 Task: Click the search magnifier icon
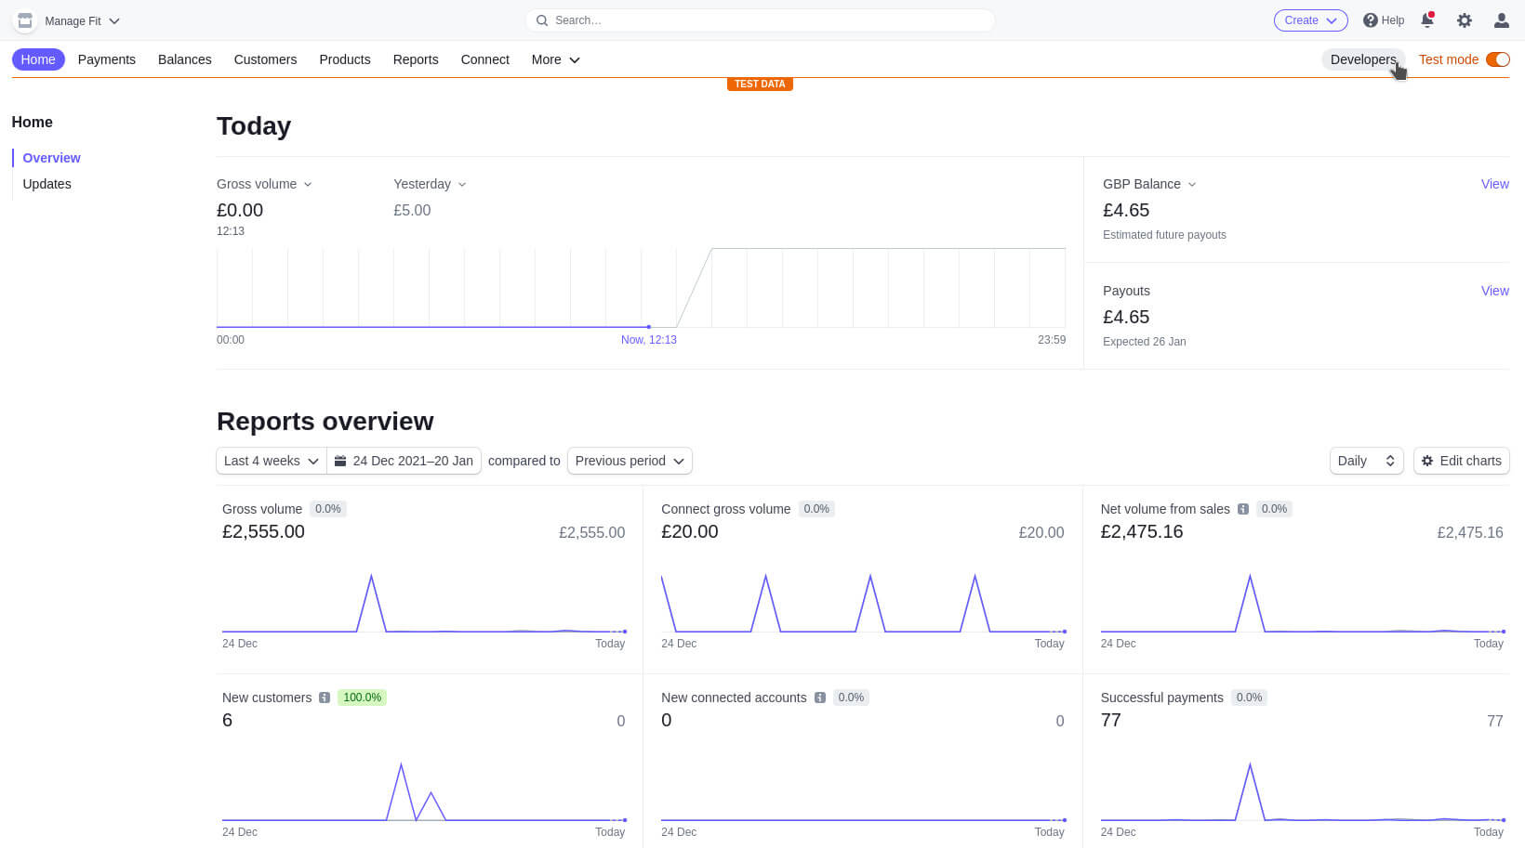542,20
